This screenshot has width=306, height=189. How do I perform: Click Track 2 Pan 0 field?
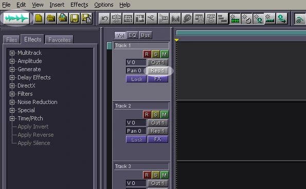pos(136,131)
